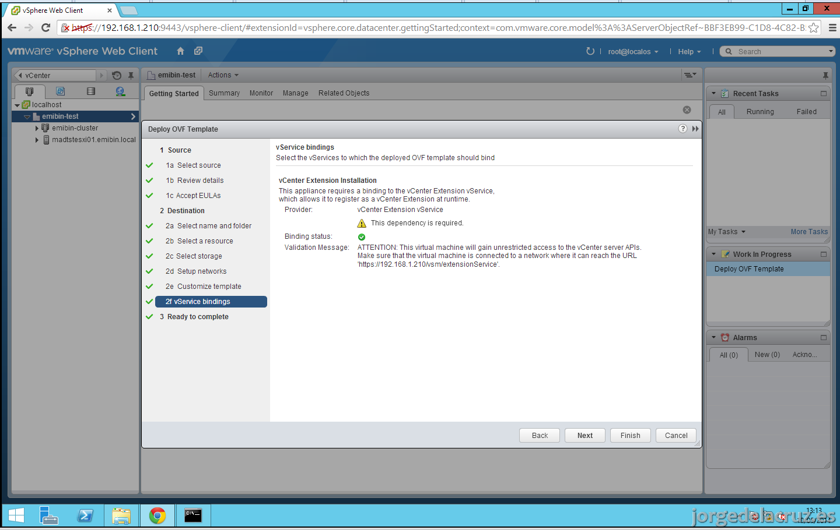Click the browser address bar
This screenshot has height=530, width=840.
(437, 28)
